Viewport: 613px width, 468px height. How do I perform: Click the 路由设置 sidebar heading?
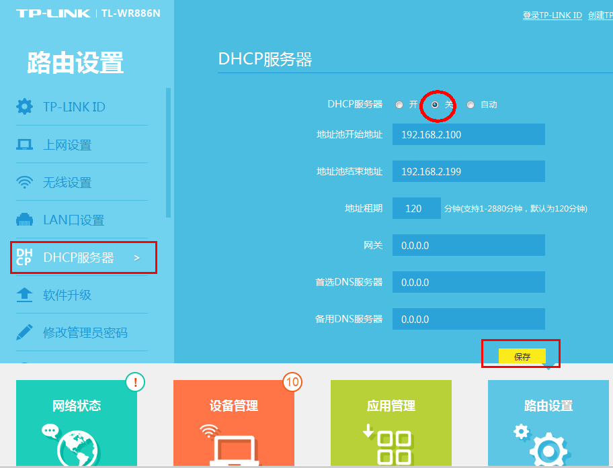pyautogui.click(x=75, y=62)
